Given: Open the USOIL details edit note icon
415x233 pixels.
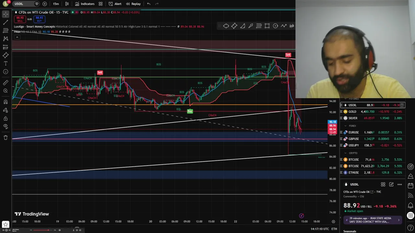Looking at the screenshot, I should [x=391, y=184].
